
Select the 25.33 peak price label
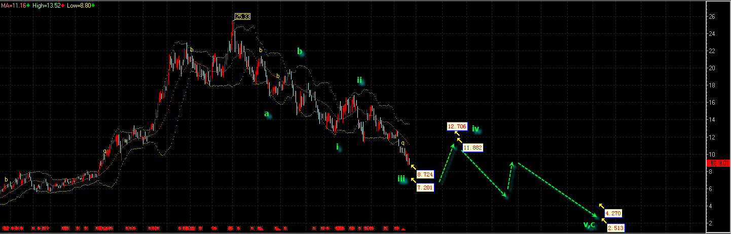[243, 17]
